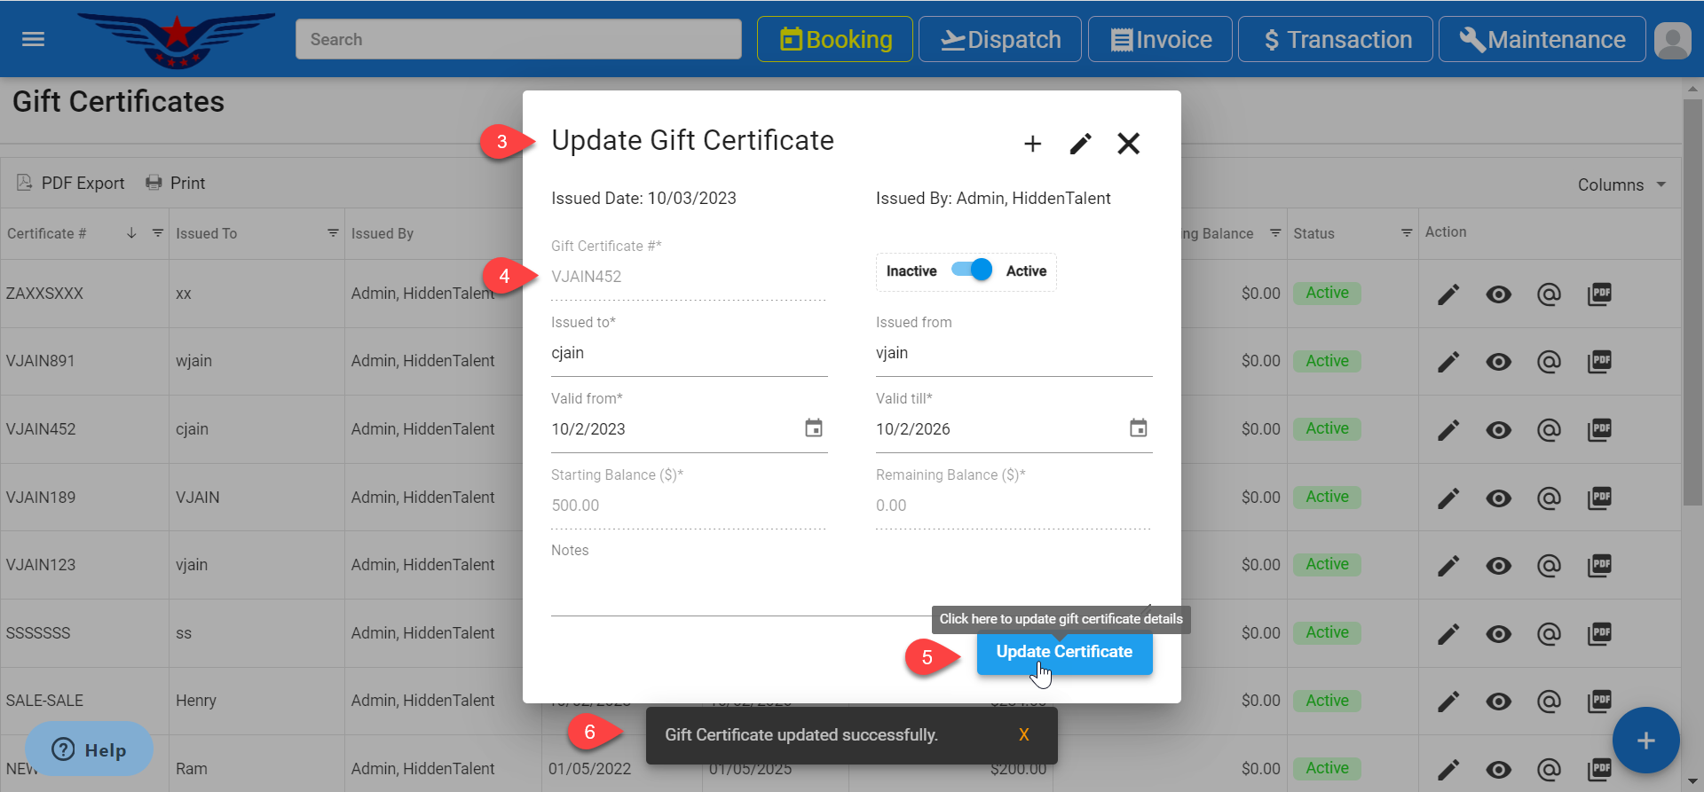This screenshot has height=792, width=1704.
Task: Toggle the Inactive/Active status switch
Action: tap(971, 271)
